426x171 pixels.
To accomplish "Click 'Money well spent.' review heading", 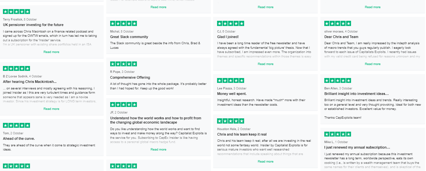I will click(232, 94).
